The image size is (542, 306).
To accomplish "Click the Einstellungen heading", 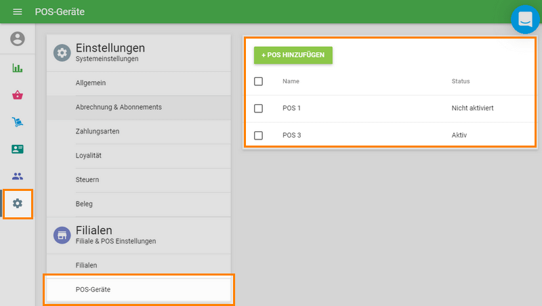I will tap(110, 48).
